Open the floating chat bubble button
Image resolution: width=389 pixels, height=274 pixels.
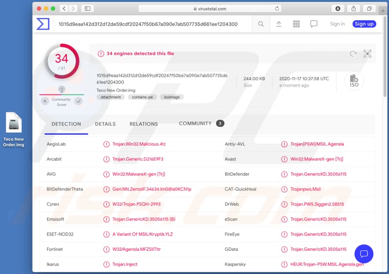tap(364, 254)
